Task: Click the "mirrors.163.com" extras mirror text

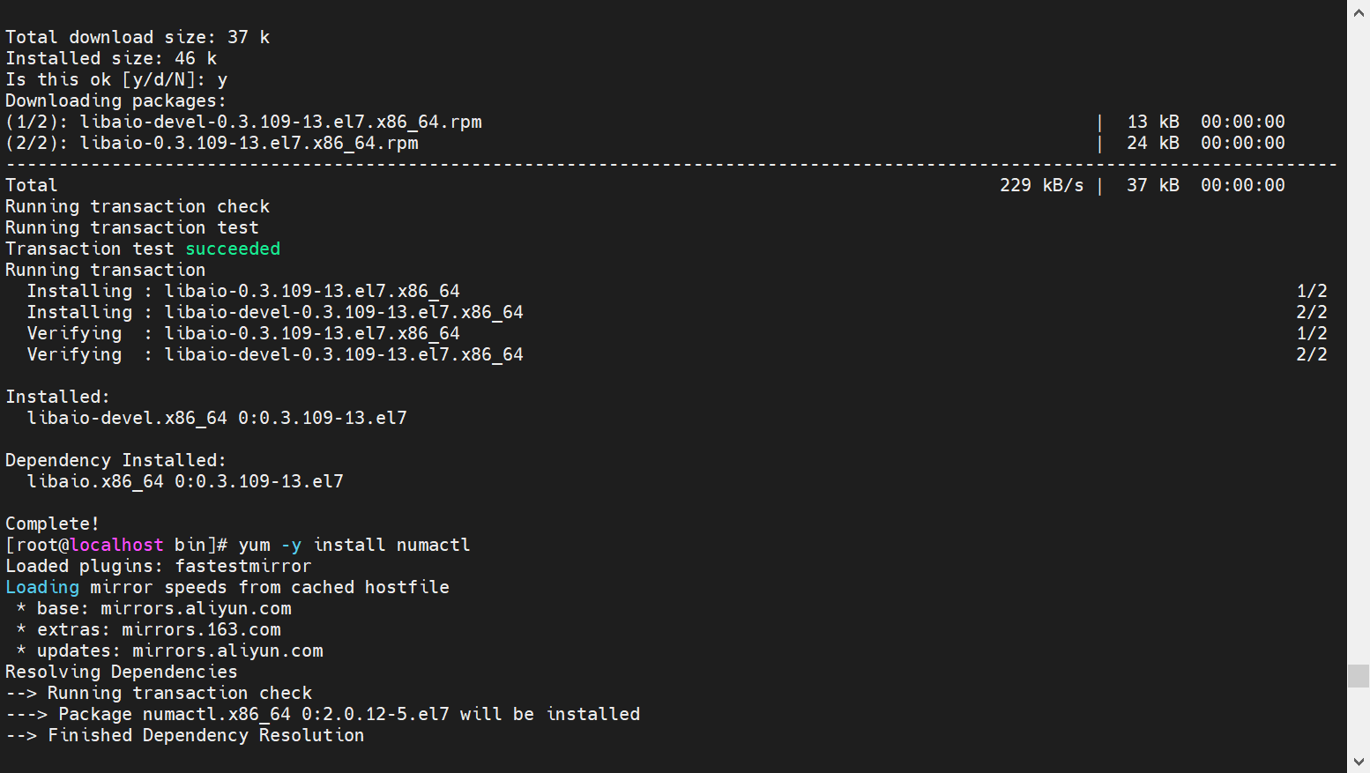Action: (201, 629)
